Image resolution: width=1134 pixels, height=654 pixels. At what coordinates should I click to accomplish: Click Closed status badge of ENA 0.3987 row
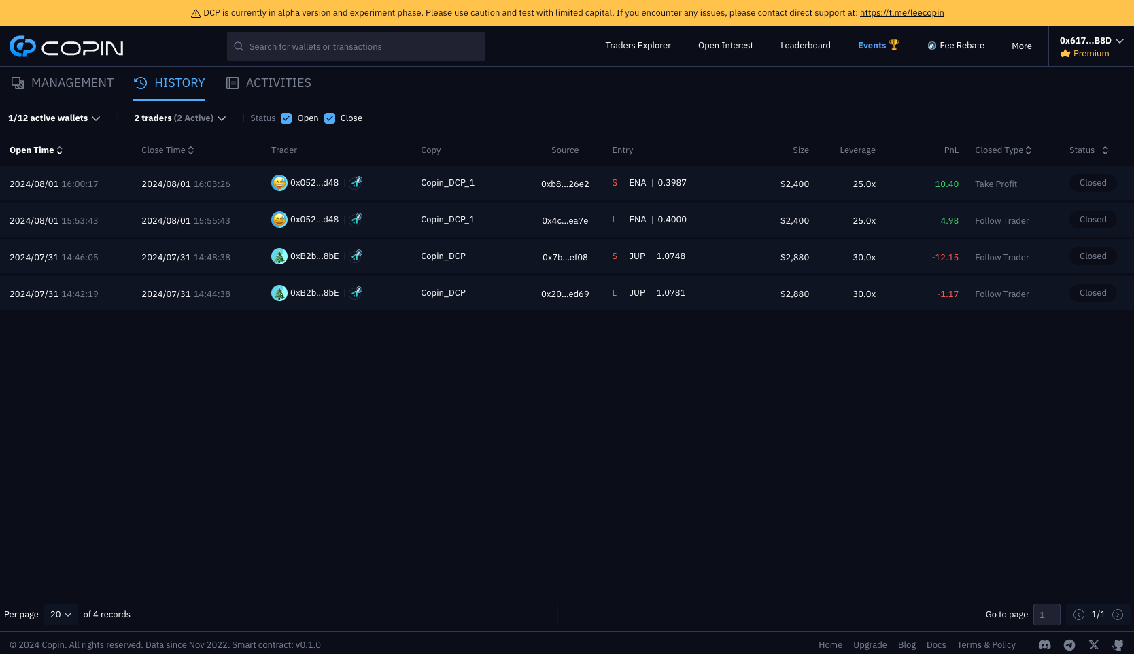click(1093, 183)
